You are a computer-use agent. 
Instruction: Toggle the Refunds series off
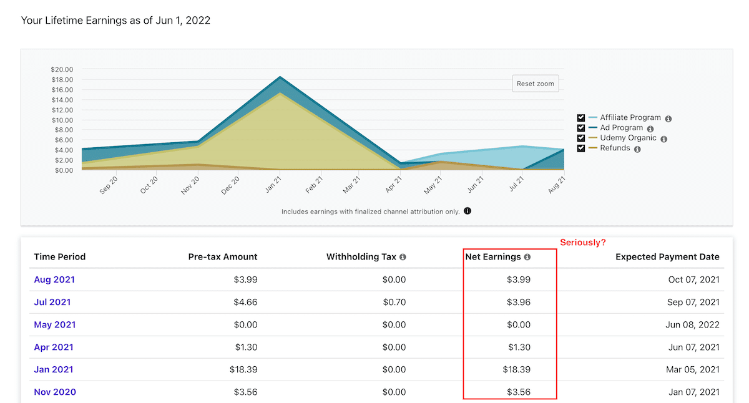point(580,148)
